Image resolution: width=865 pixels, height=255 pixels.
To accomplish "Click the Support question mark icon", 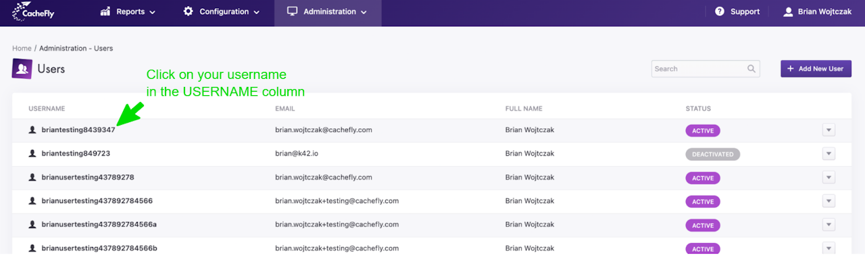I will 720,11.
